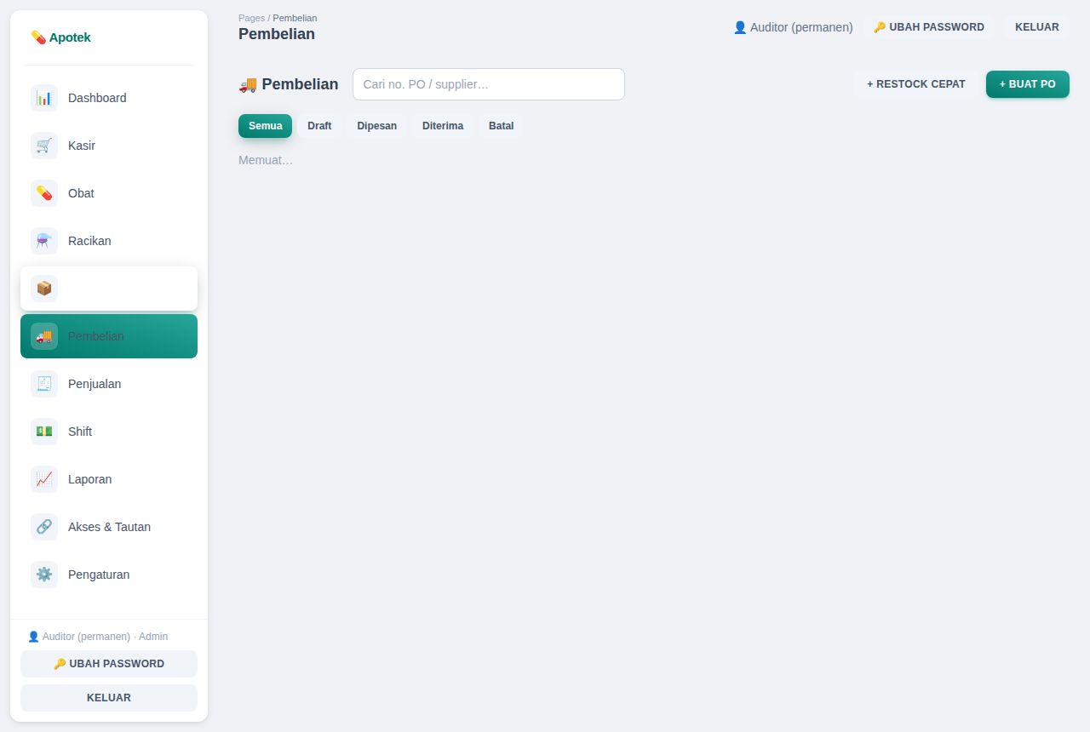Open Pengaturan via the gear icon

point(44,575)
